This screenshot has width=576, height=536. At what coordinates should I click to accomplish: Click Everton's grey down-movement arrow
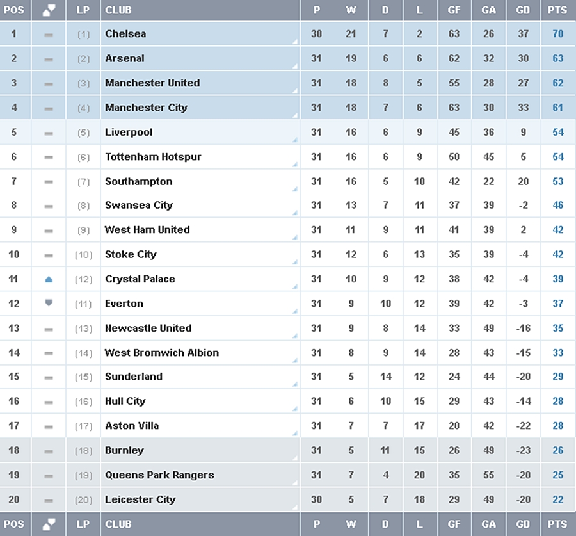click(49, 303)
